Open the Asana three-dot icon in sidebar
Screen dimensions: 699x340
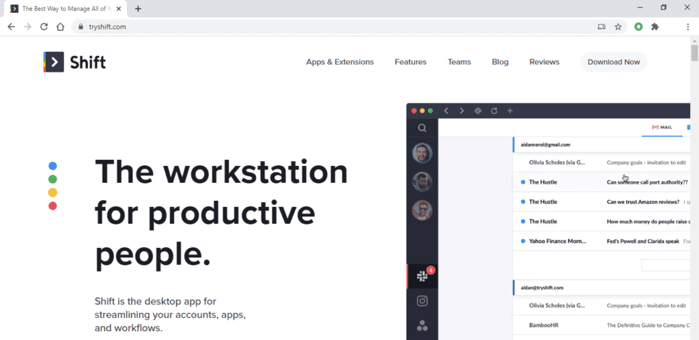[422, 326]
